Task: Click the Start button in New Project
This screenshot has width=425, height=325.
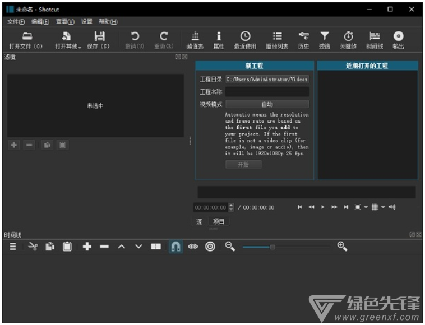Action: point(243,164)
